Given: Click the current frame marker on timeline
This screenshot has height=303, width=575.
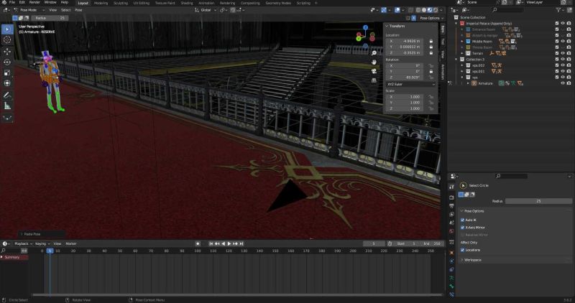Looking at the screenshot, I should point(50,251).
